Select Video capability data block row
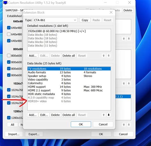 click(69, 80)
